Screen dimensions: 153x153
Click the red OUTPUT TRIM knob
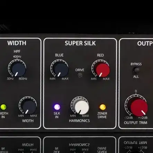[139, 108]
